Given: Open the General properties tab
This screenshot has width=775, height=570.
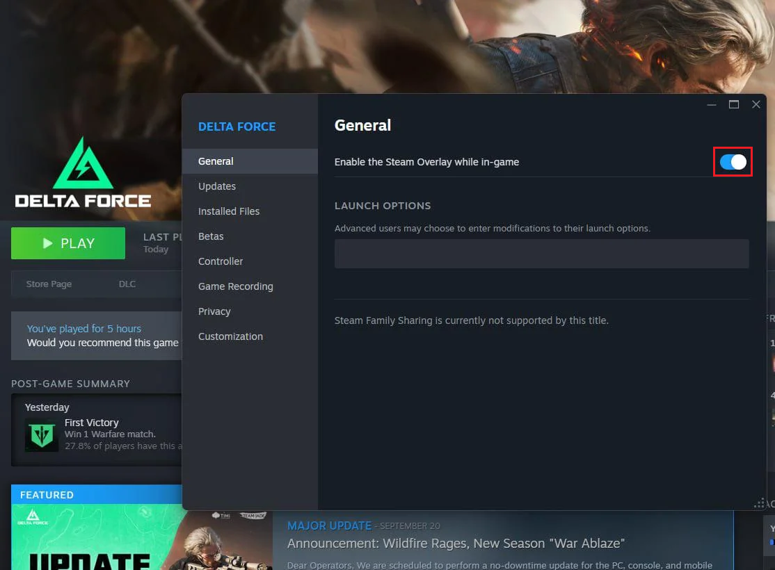Looking at the screenshot, I should tap(250, 161).
